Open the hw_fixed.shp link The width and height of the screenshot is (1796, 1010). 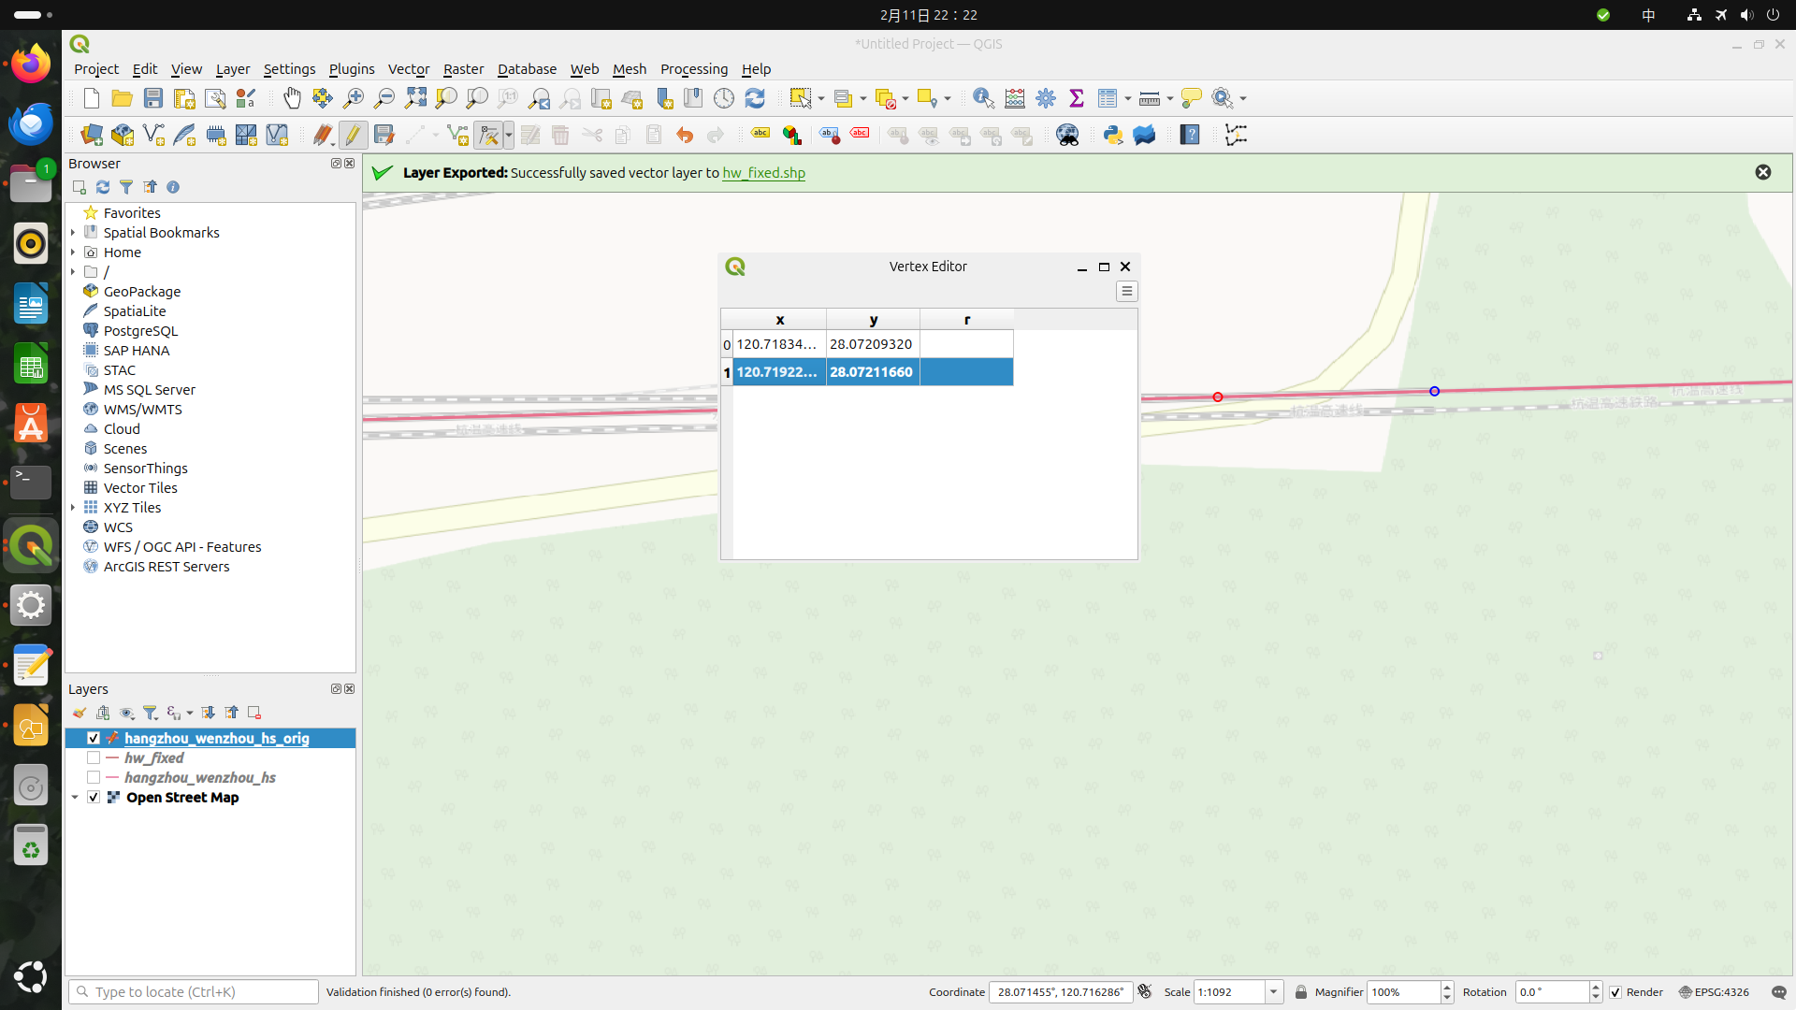[x=763, y=173]
